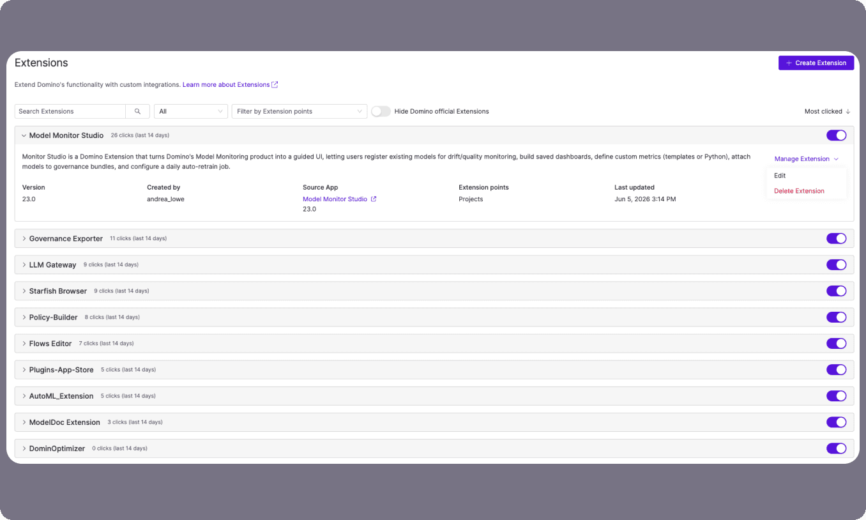The height and width of the screenshot is (520, 866).
Task: Click the Source App column label
Action: (x=320, y=187)
